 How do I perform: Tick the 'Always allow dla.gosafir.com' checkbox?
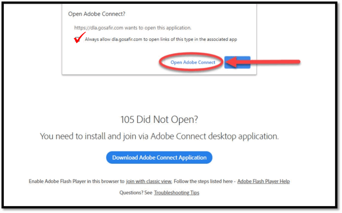point(78,39)
